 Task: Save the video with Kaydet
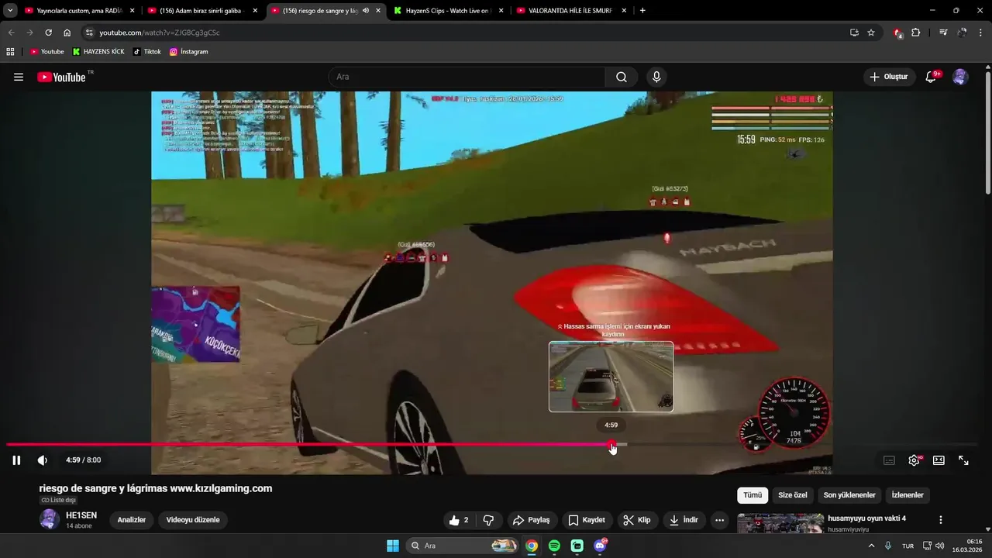[x=587, y=520]
